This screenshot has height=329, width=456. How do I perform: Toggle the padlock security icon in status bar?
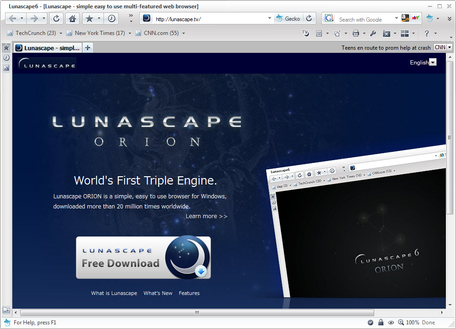click(381, 322)
